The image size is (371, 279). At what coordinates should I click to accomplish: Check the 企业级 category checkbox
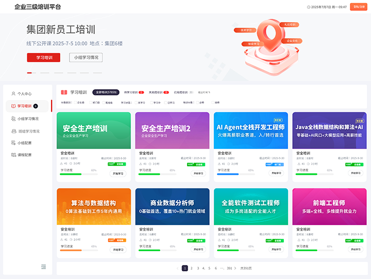(75, 102)
